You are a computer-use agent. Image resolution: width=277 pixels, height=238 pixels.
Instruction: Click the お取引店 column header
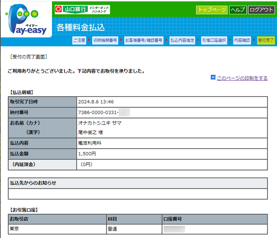(58, 219)
